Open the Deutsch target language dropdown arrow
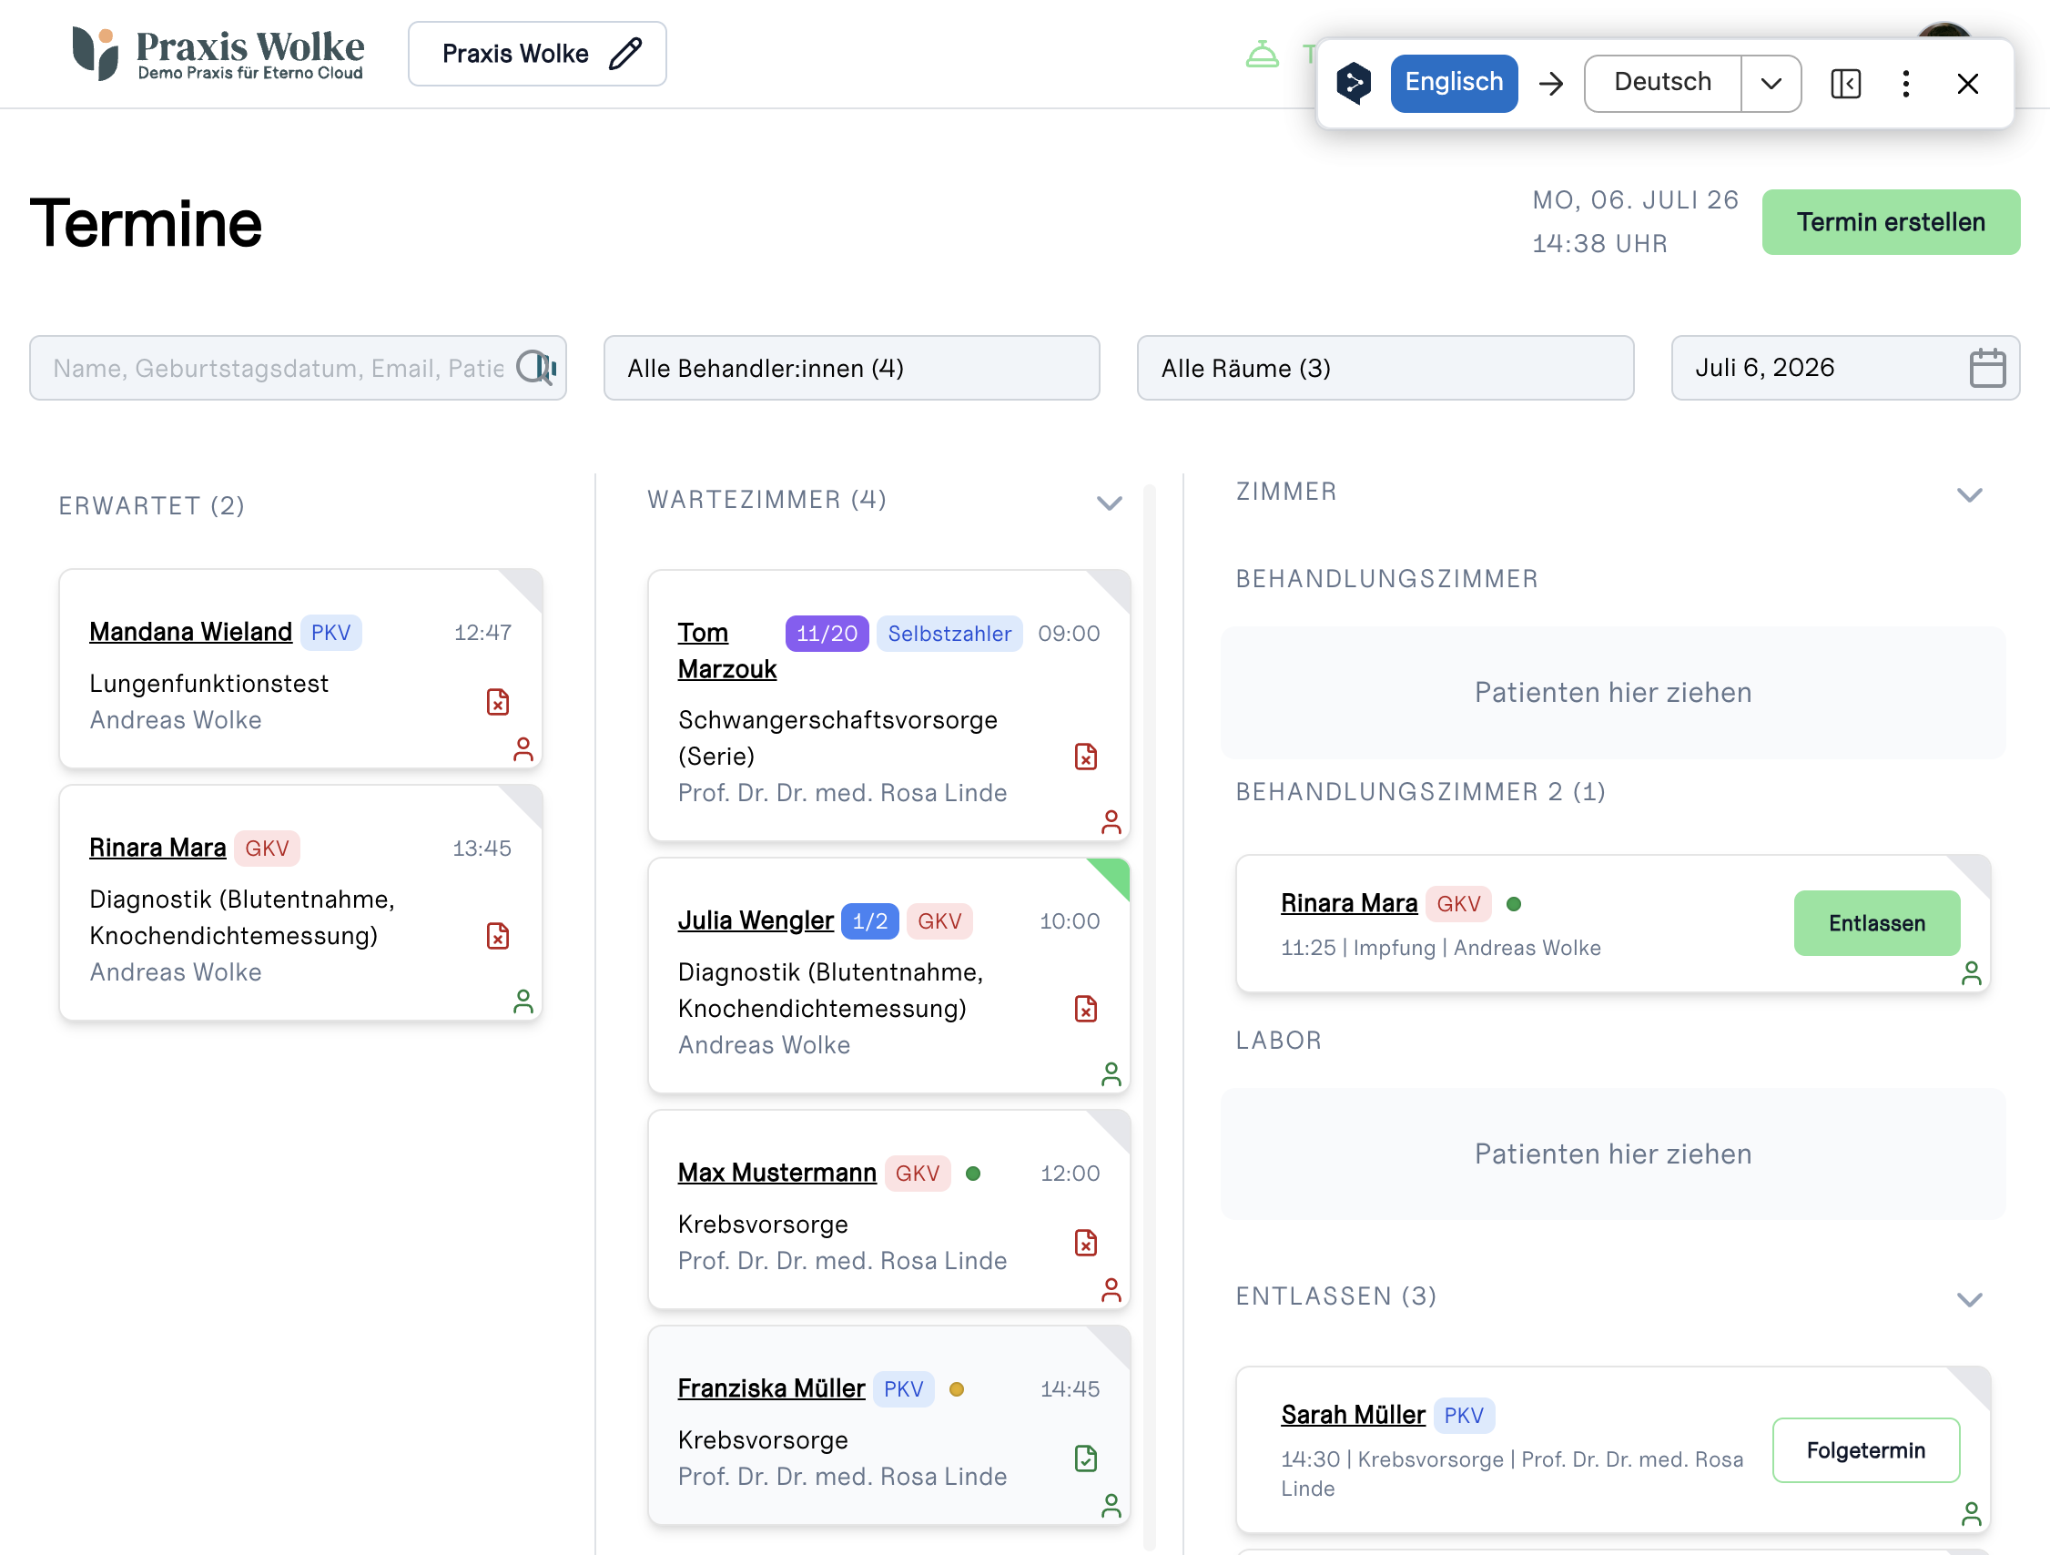The image size is (2050, 1555). tap(1771, 84)
